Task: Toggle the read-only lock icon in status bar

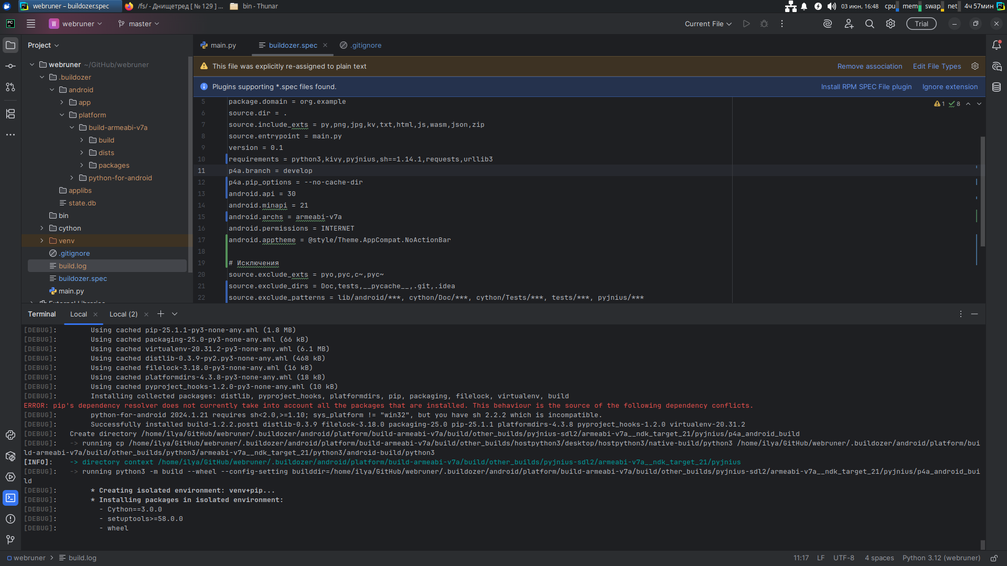Action: coord(993,558)
